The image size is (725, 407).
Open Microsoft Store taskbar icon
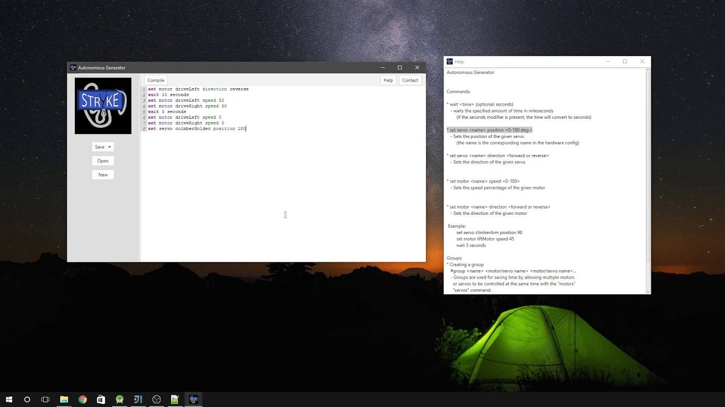point(101,400)
